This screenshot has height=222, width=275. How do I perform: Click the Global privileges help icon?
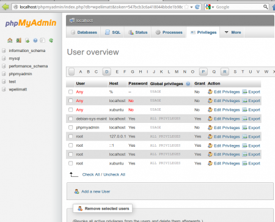tap(188, 84)
